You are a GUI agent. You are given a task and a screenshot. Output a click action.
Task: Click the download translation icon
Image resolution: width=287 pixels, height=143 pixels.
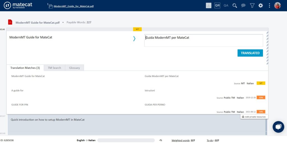[209, 6]
